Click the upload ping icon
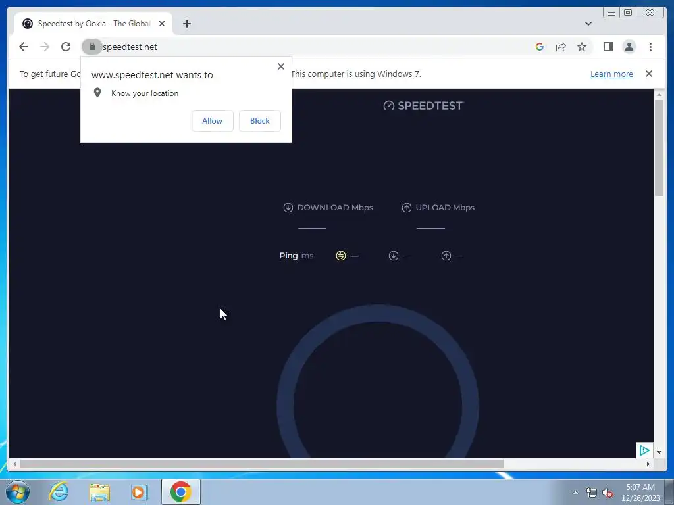The image size is (674, 505). 446,256
